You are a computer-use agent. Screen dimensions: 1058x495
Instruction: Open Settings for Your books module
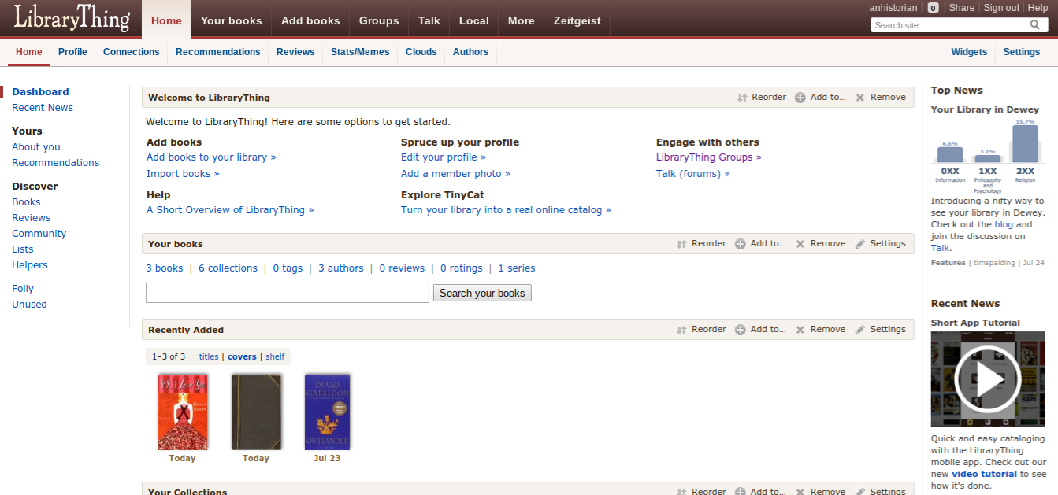[x=880, y=244]
